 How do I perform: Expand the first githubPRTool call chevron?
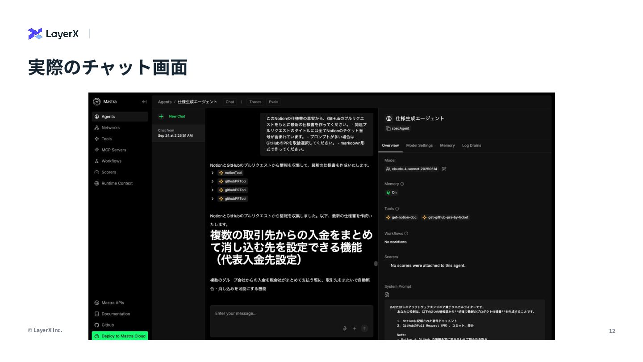click(x=213, y=181)
